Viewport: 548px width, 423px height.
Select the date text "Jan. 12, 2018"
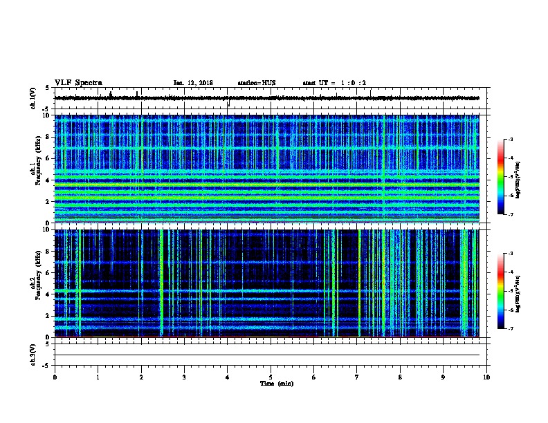point(193,83)
